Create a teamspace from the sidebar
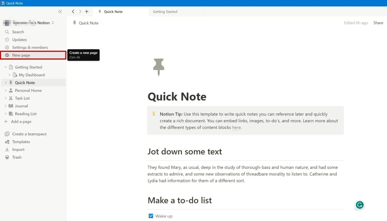The height and width of the screenshot is (221, 387). click(29, 134)
